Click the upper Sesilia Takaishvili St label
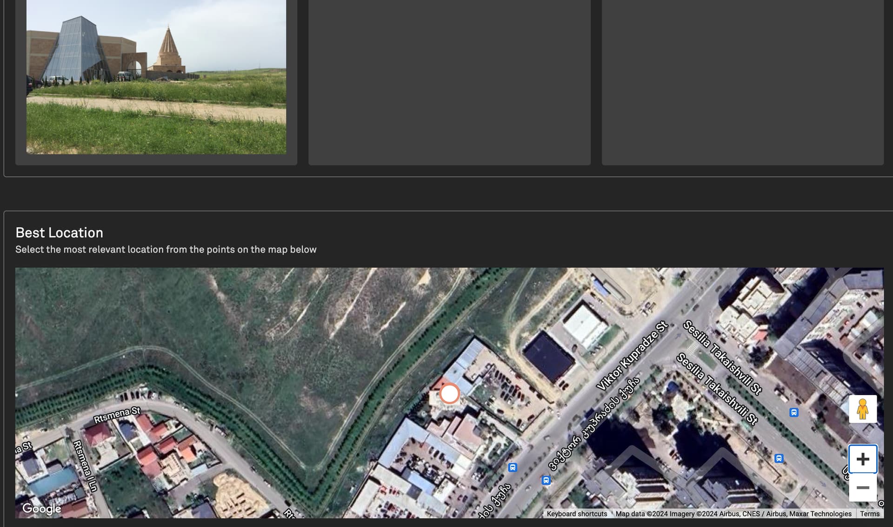This screenshot has width=893, height=527. pos(722,358)
